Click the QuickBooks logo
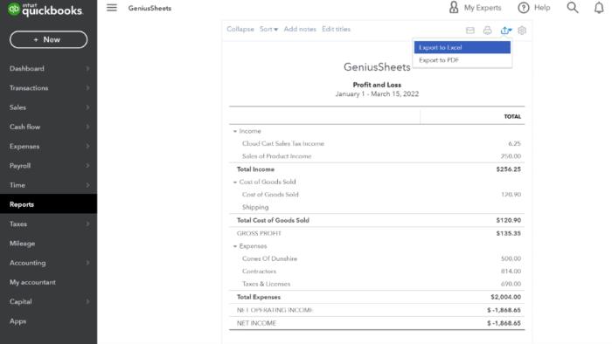Viewport: 612px width, 344px height. [x=45, y=10]
